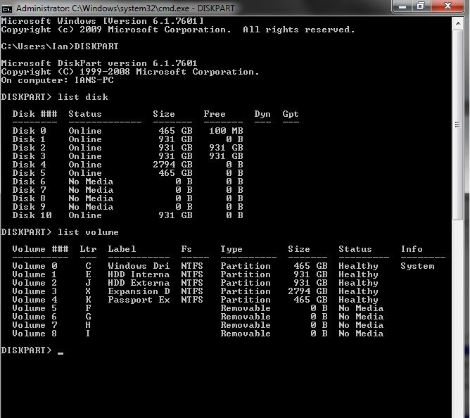
Task: Click the 'Type' column header
Action: click(231, 250)
